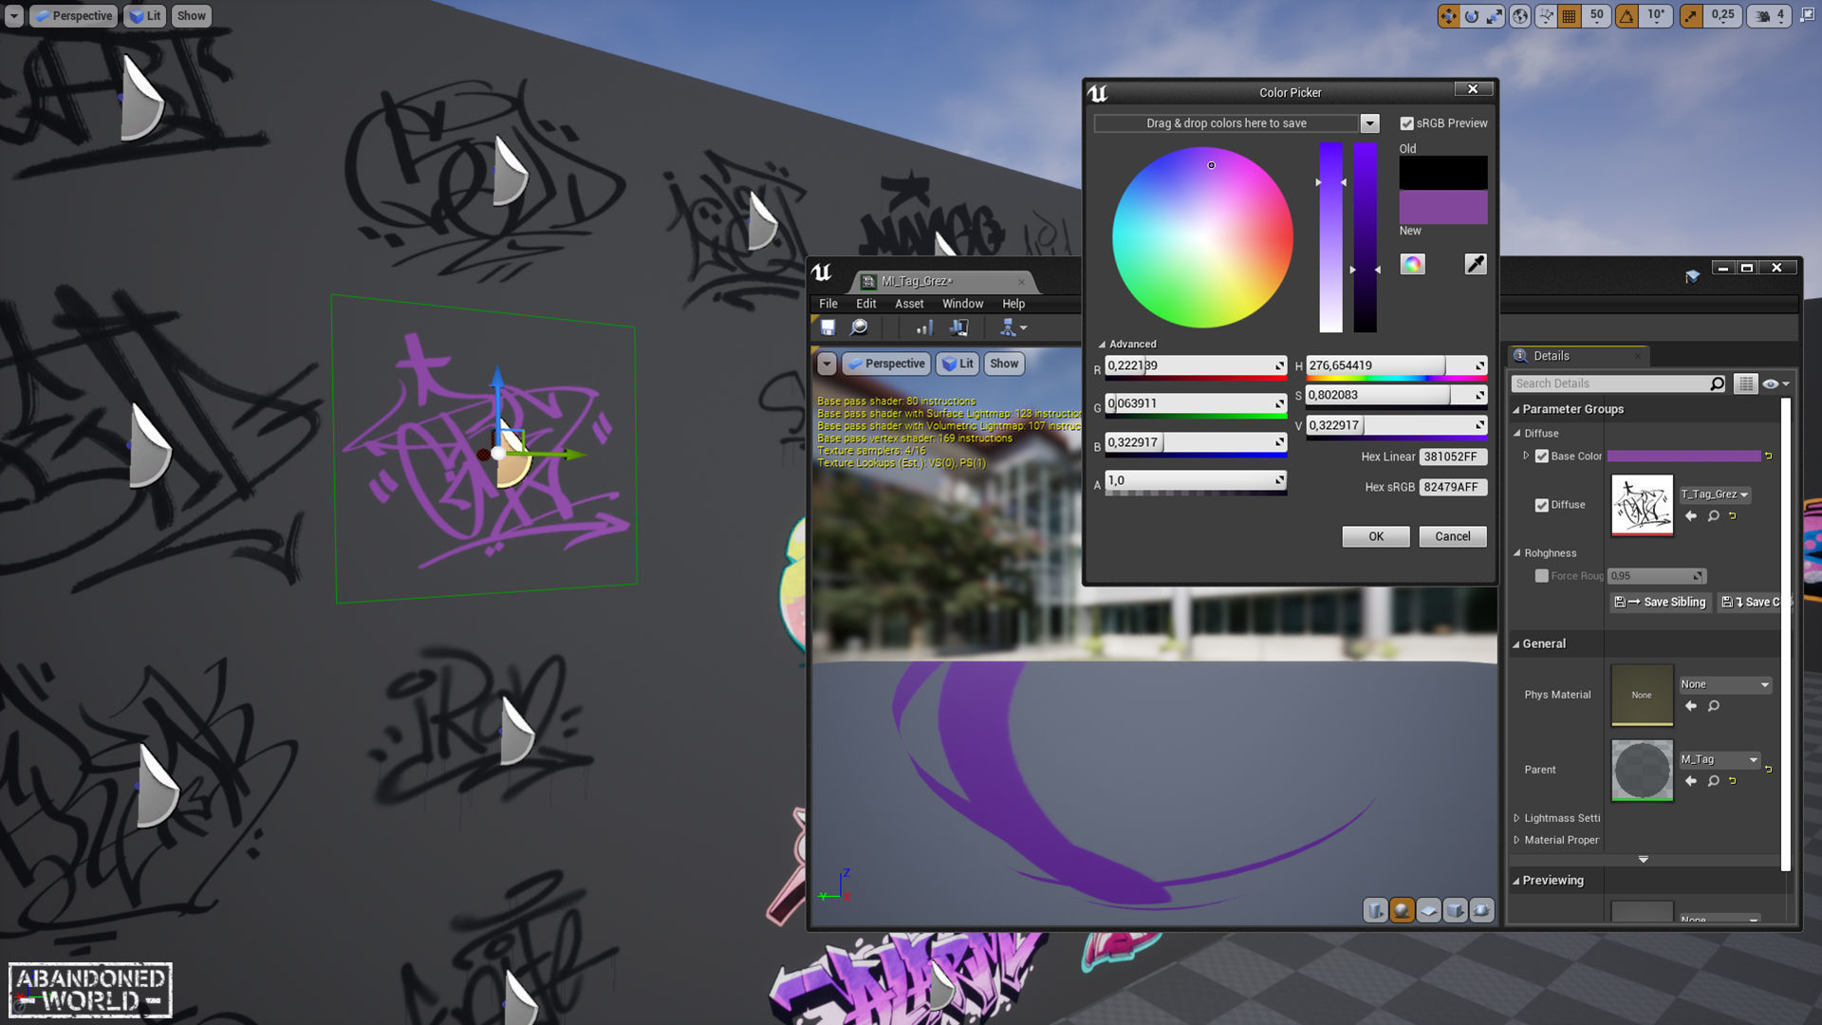Toggle the sRGB Preview checkbox
The height and width of the screenshot is (1025, 1822).
(1406, 123)
